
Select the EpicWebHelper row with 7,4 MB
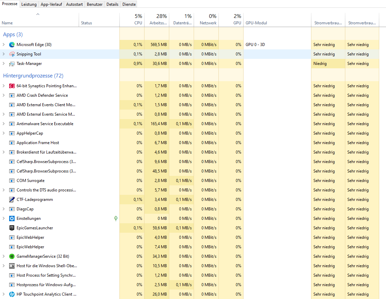coord(190,247)
